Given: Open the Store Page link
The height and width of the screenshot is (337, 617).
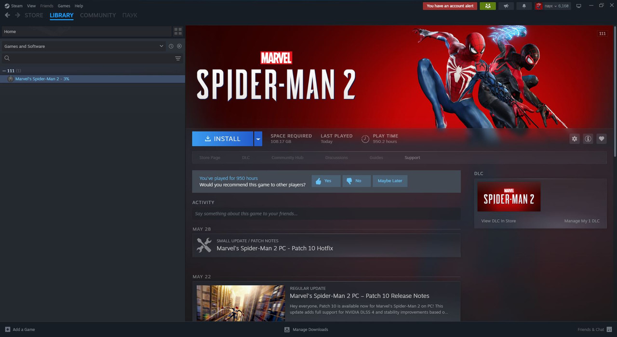Looking at the screenshot, I should [210, 158].
